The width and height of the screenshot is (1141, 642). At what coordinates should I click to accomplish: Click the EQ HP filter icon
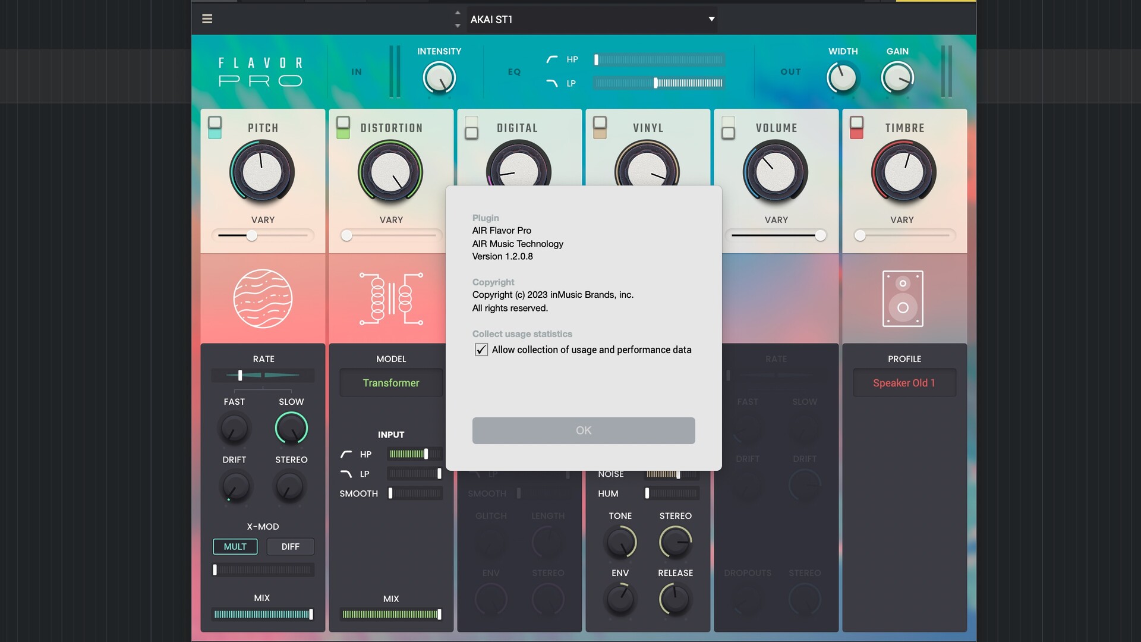coord(552,59)
